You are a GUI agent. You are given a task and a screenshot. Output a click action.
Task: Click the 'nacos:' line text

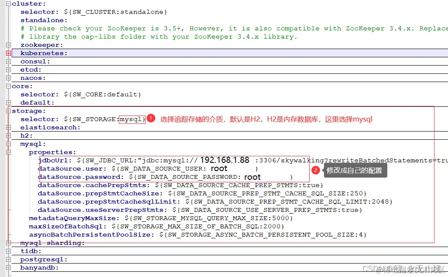point(33,78)
